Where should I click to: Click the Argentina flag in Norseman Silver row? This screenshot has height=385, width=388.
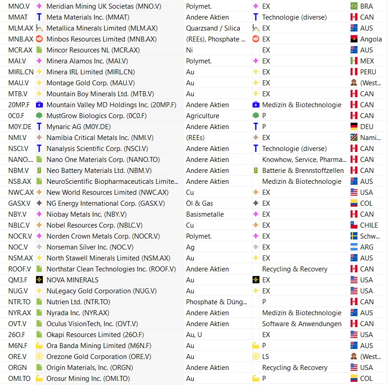point(354,247)
